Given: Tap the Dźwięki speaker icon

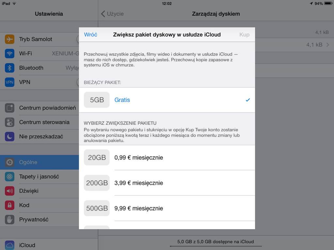Looking at the screenshot, I should [x=10, y=191].
